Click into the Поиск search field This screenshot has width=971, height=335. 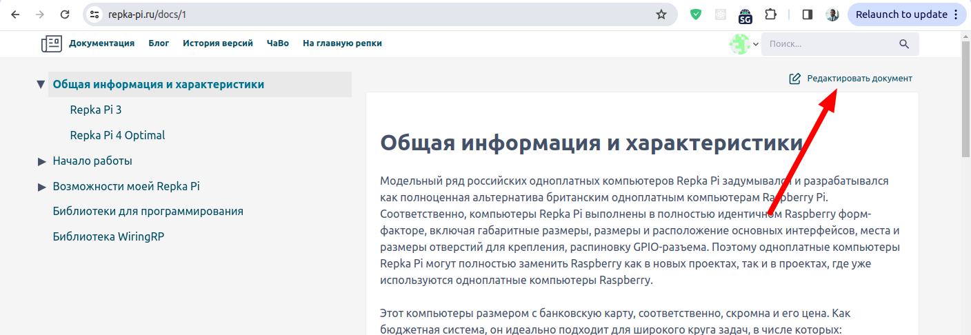pyautogui.click(x=828, y=44)
